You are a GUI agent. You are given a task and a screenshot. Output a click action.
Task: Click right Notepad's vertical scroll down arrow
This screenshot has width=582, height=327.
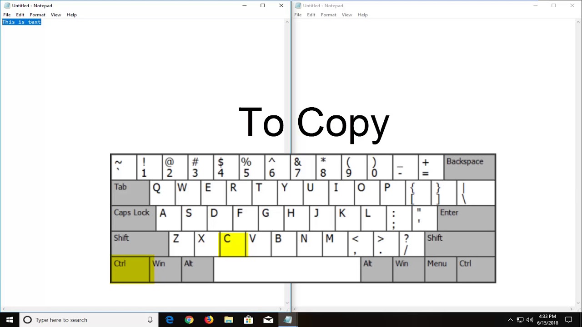click(578, 302)
